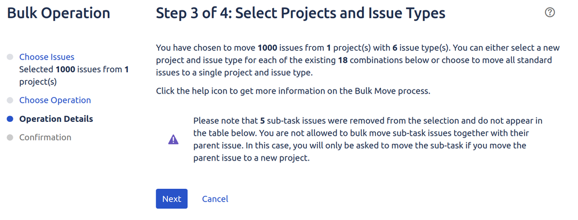Select the bullet dot beside Choose Issues

(10, 57)
